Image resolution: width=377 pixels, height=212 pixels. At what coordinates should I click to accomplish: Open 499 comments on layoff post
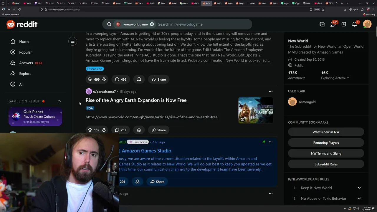click(x=120, y=79)
